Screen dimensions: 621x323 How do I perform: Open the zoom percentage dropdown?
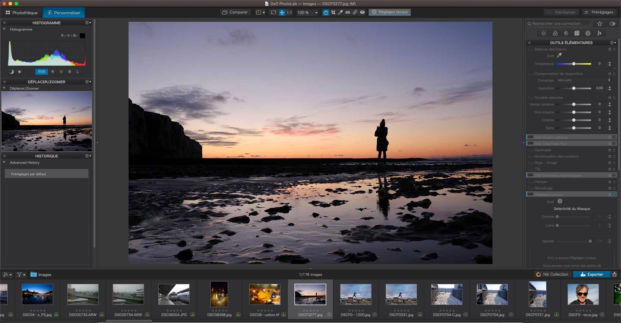(316, 12)
